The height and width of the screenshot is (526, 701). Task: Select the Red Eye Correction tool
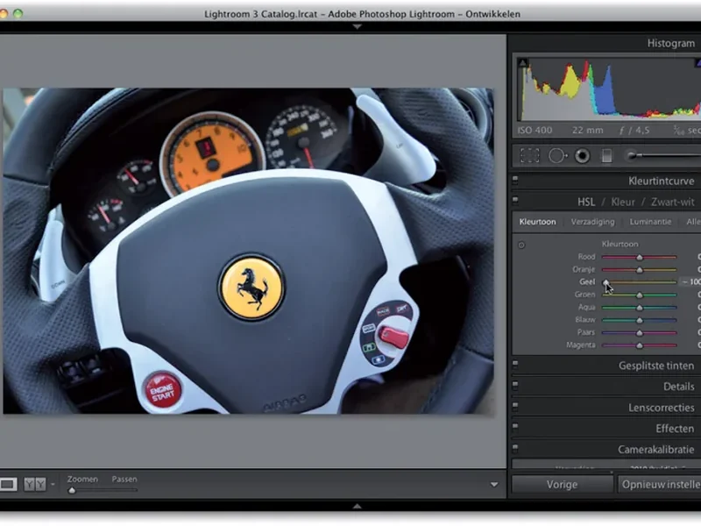pyautogui.click(x=582, y=156)
